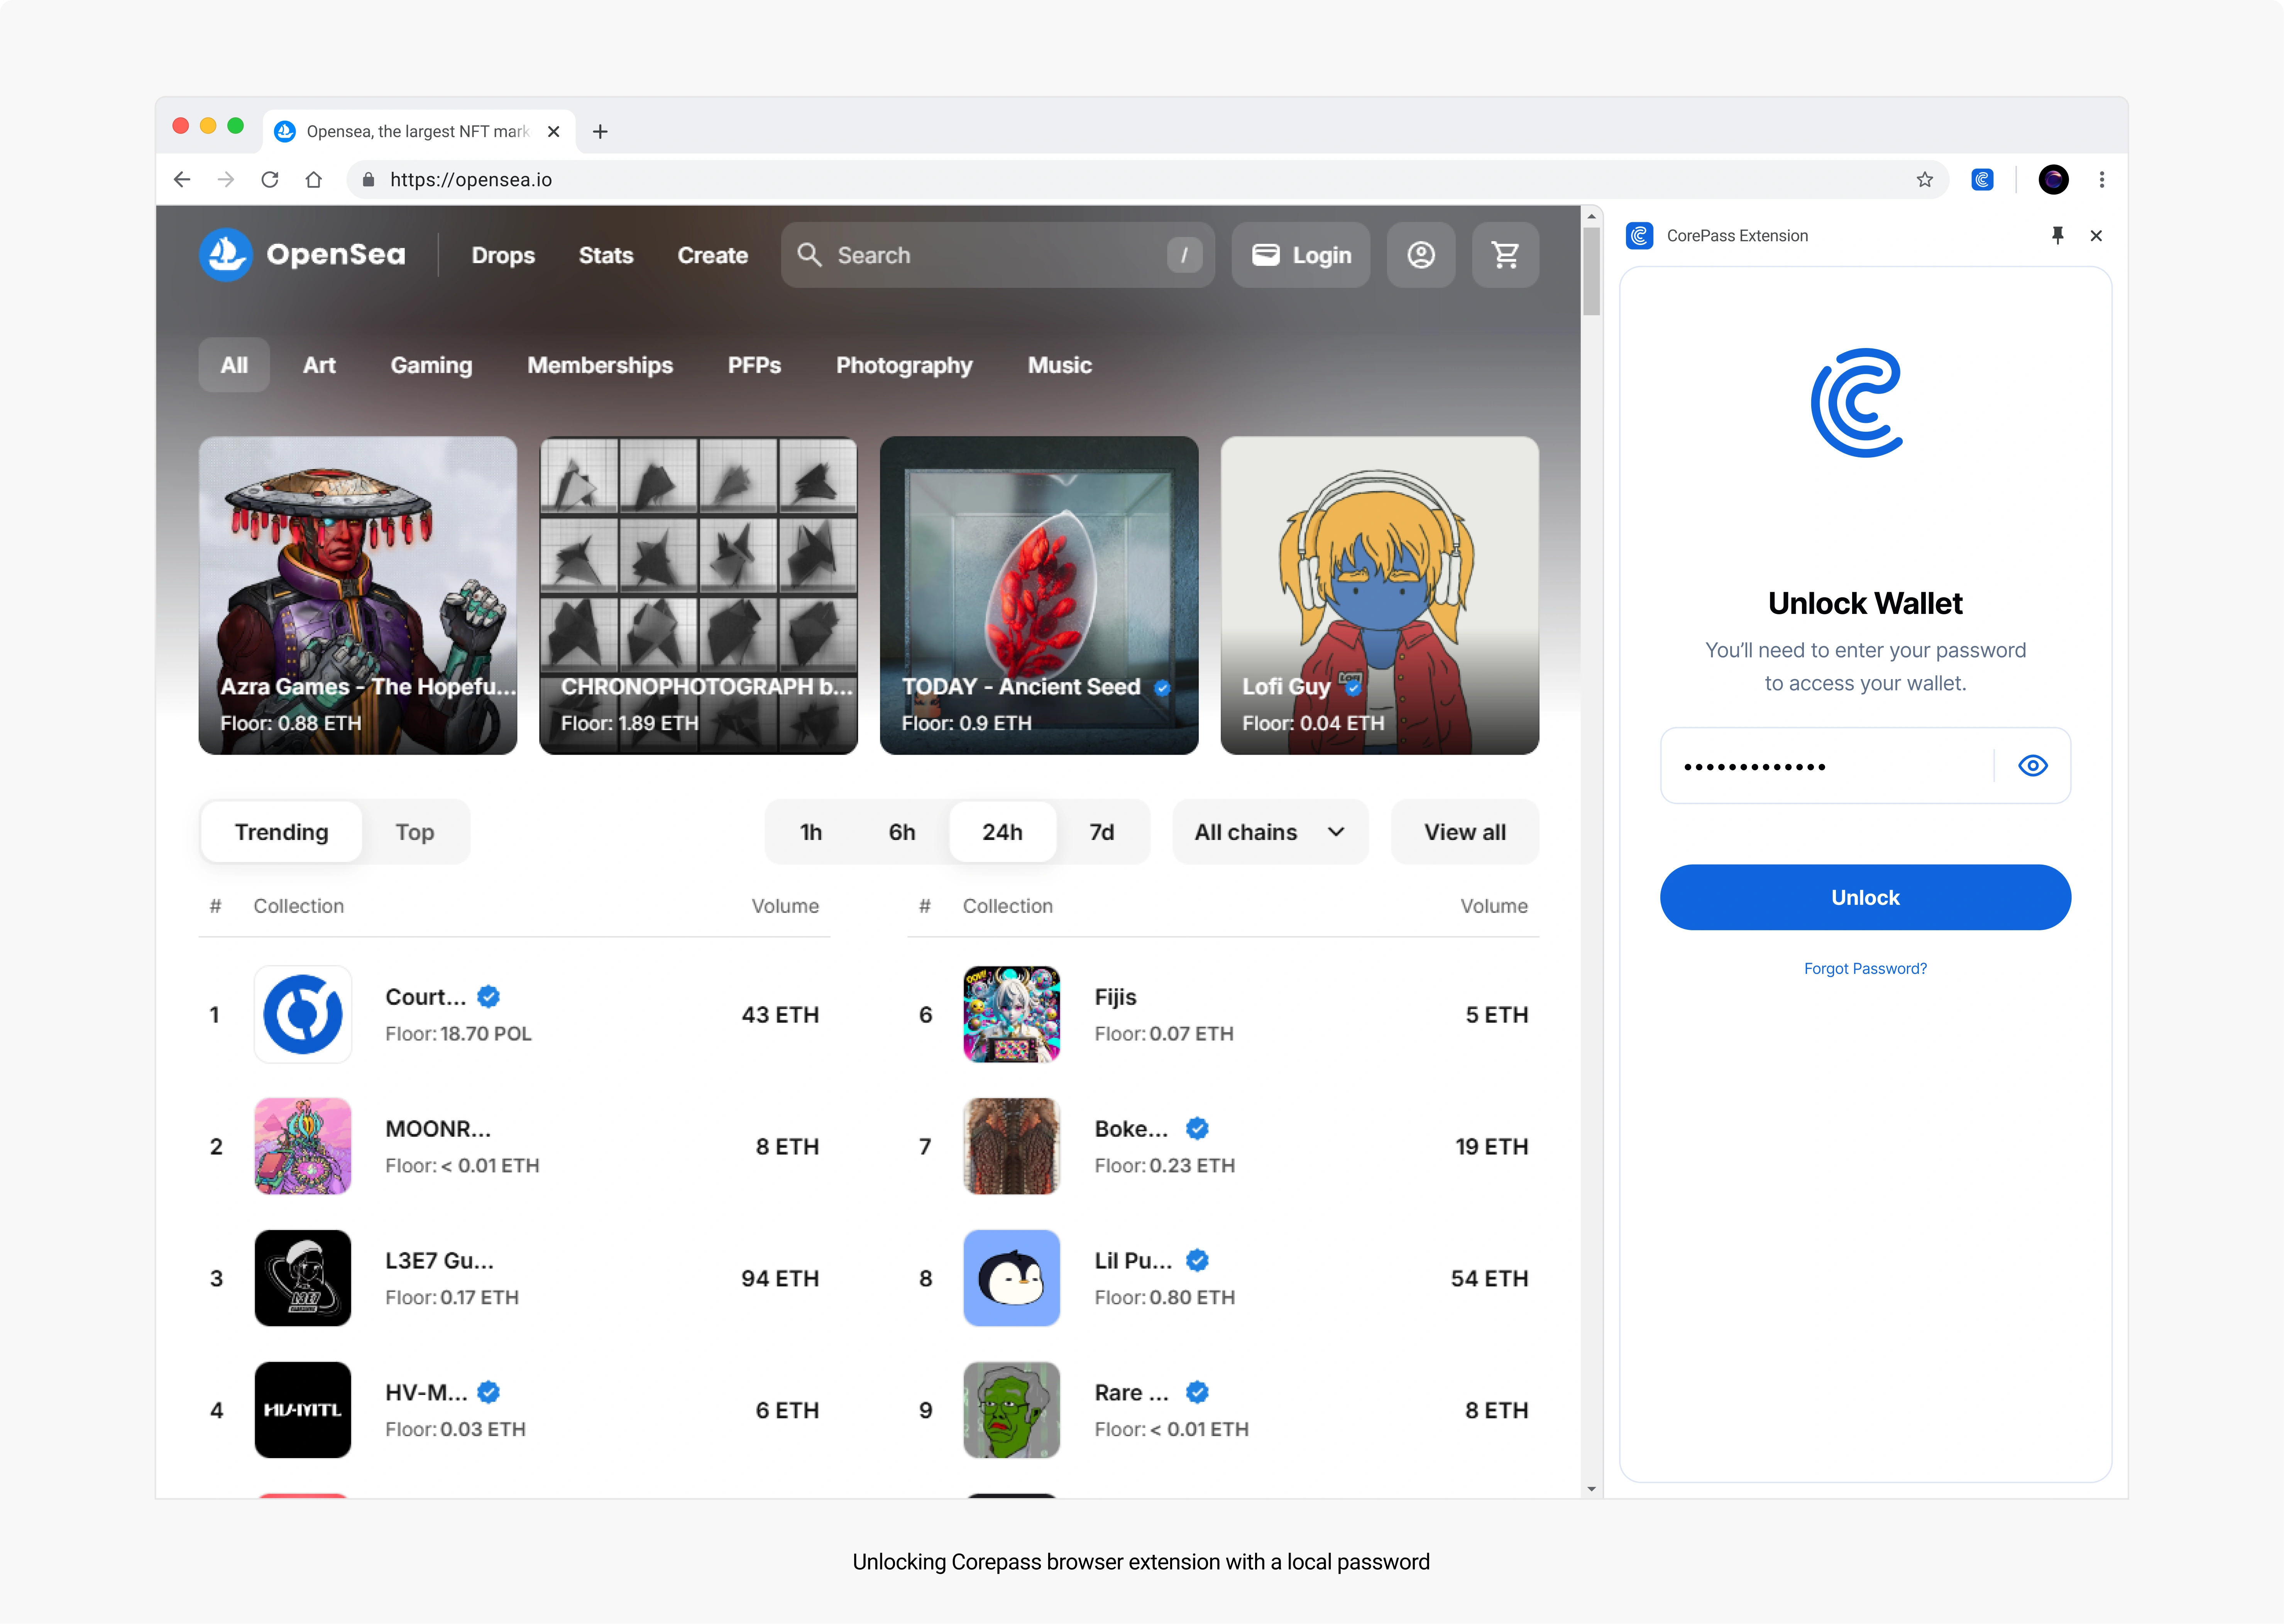2284x1624 pixels.
Task: Select the 7d time range
Action: click(1101, 832)
